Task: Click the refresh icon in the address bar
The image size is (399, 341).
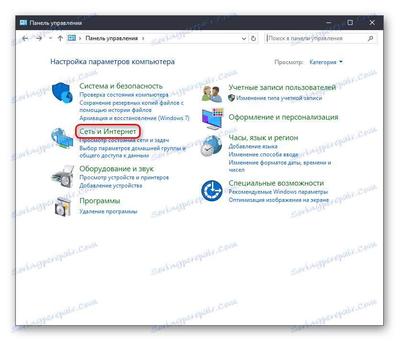Action: [254, 38]
